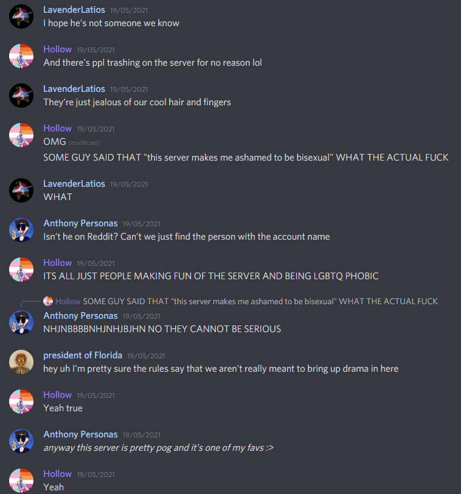Screen dimensions: 461x494
Task: Select Hollow username above LGBTQ PHOBIC message
Action: coord(57,263)
